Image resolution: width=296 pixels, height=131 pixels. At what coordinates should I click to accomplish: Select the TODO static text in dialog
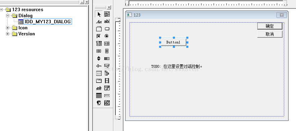(177, 67)
